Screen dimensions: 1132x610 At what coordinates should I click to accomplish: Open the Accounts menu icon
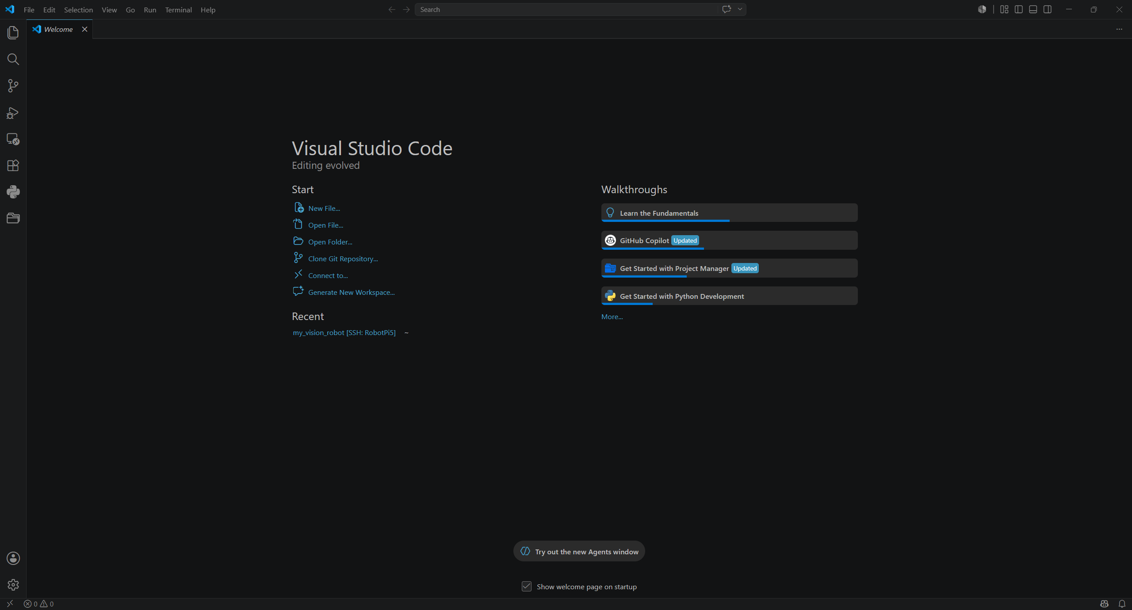tap(13, 558)
